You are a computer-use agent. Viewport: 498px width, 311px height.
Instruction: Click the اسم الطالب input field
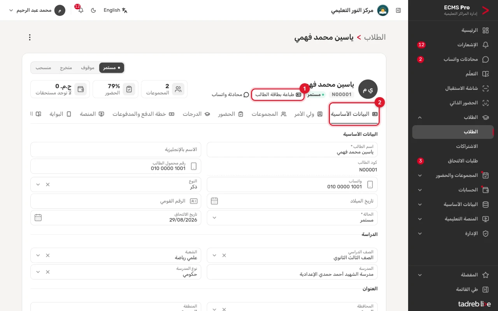[x=292, y=149]
